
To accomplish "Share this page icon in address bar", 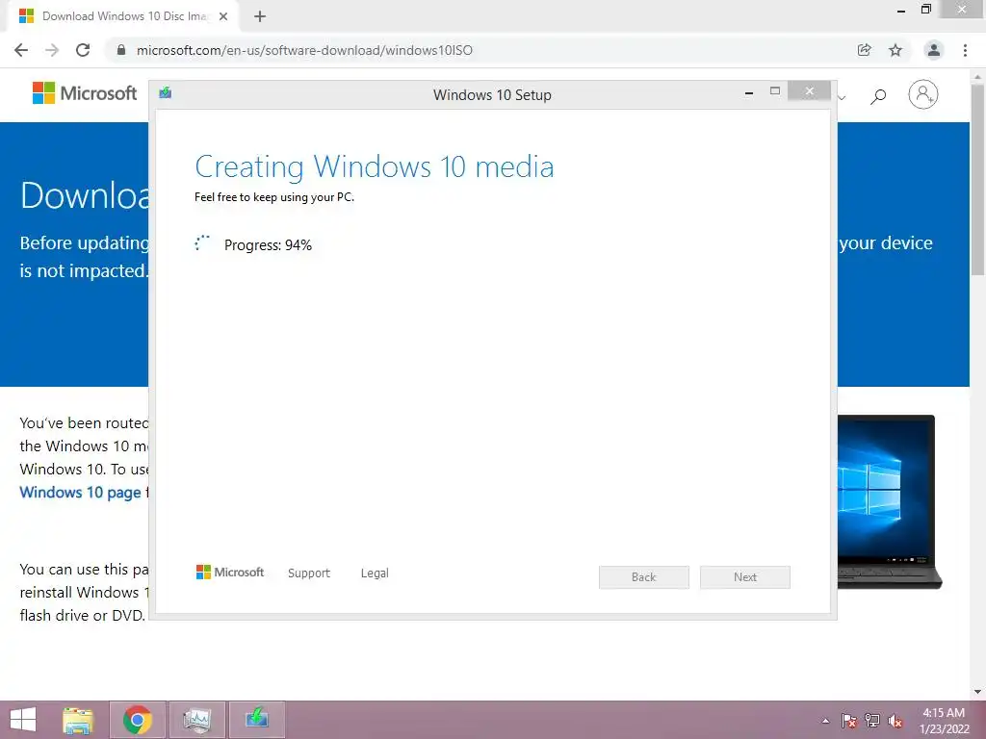I will click(864, 50).
